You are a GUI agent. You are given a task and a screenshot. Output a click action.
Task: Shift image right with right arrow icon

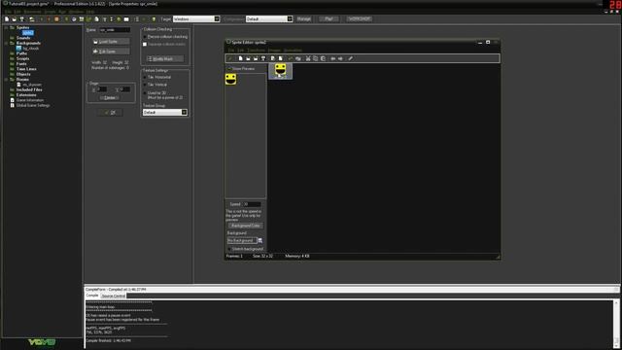[340, 58]
